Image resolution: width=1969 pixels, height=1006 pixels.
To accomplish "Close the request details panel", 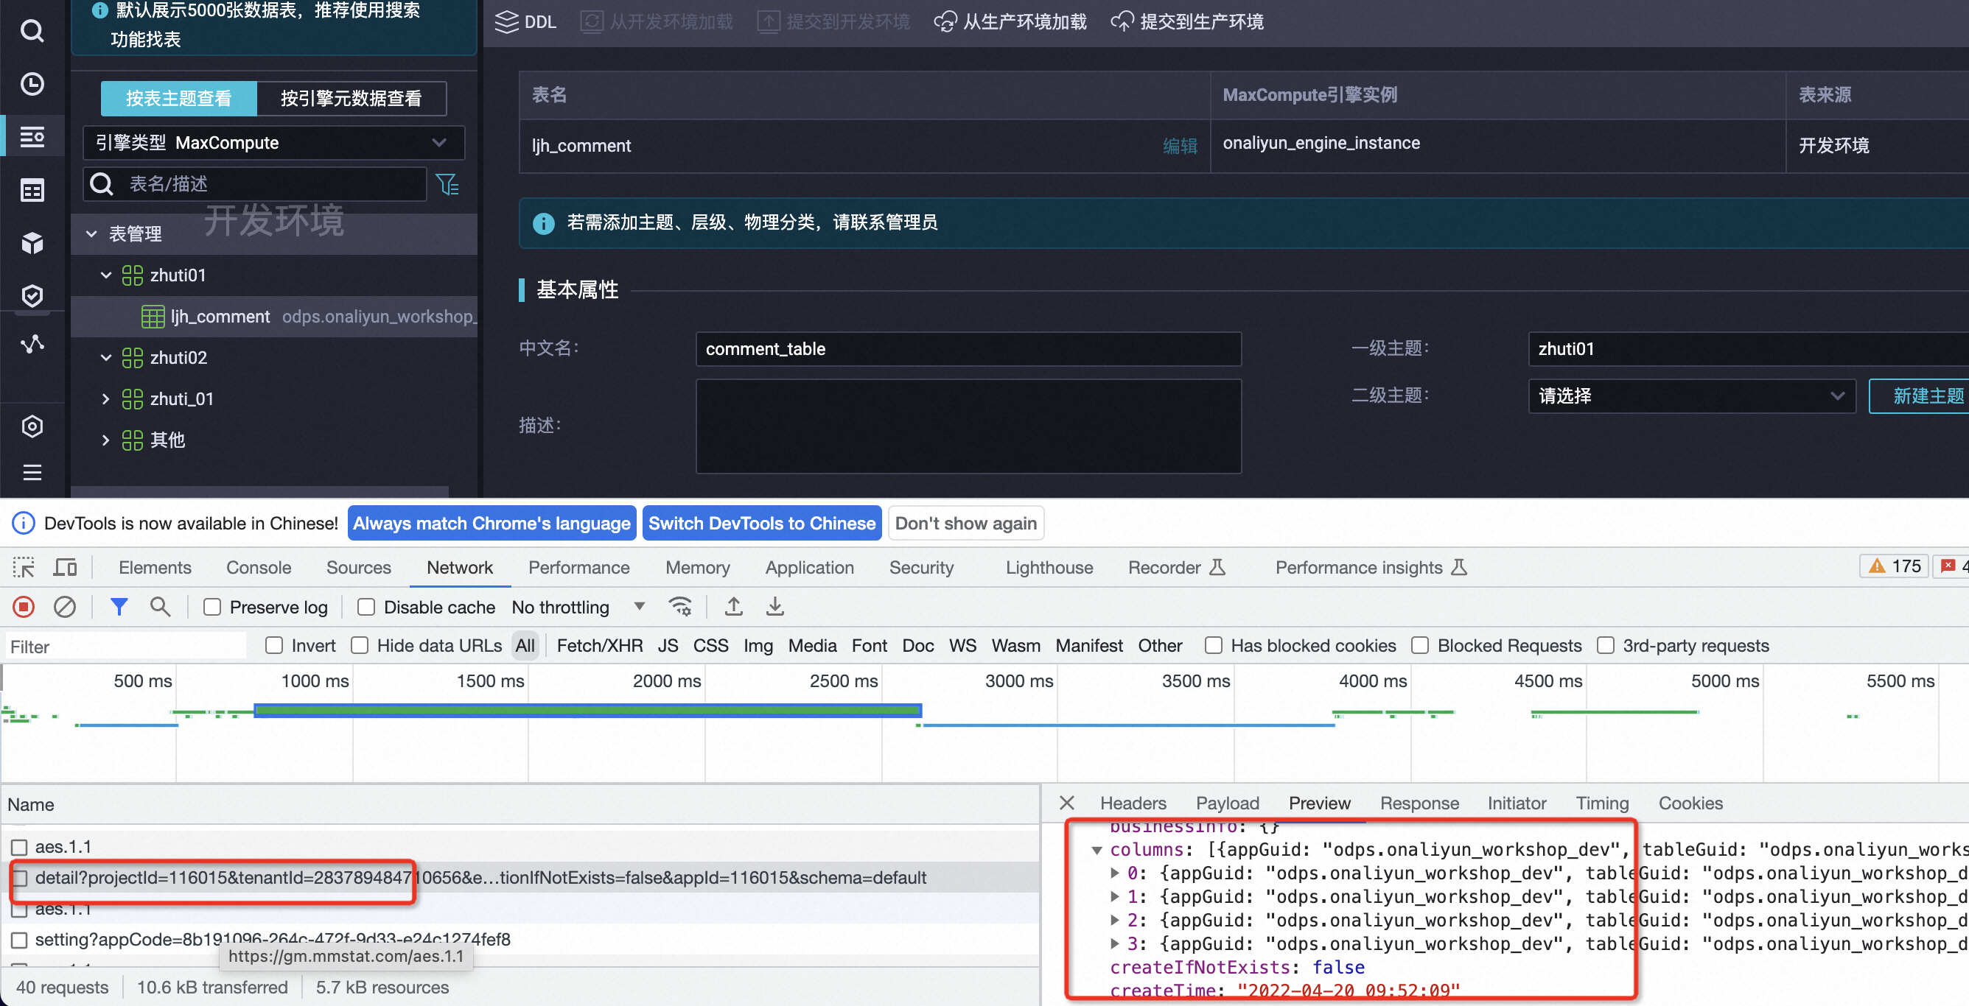I will coord(1067,803).
